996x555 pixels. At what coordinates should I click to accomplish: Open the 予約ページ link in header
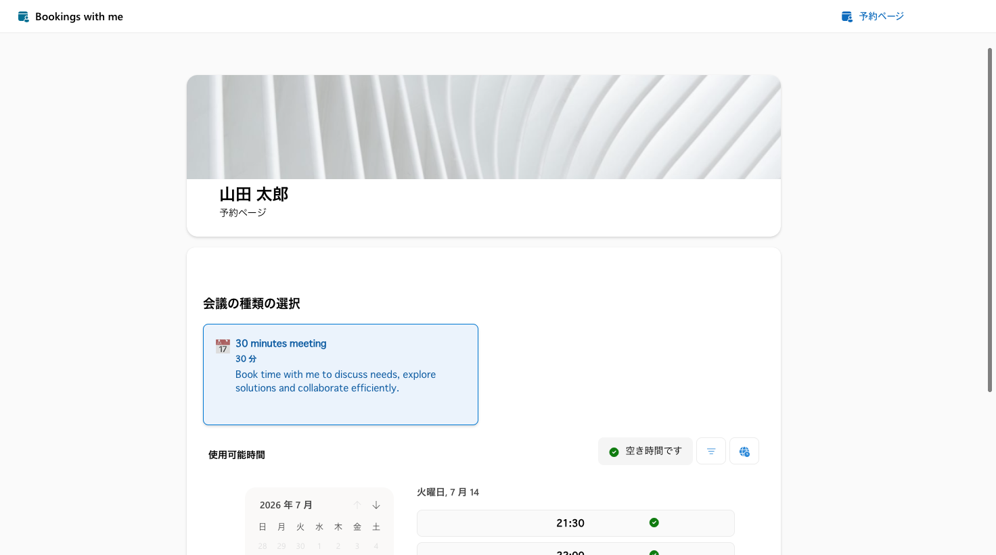[x=872, y=16]
